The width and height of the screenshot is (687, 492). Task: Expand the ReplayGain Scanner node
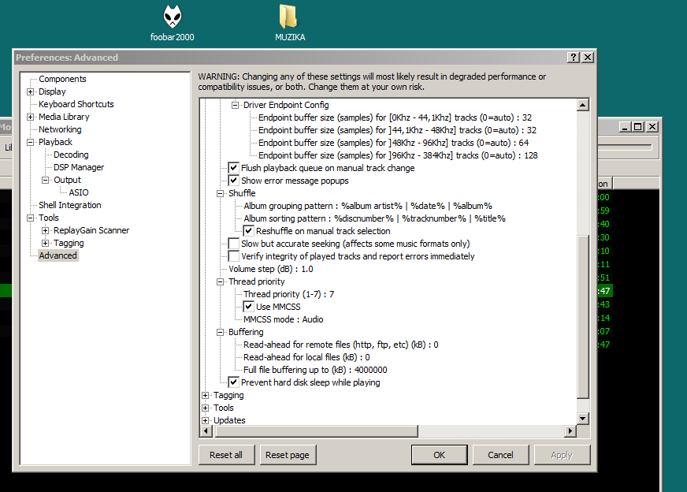point(45,231)
